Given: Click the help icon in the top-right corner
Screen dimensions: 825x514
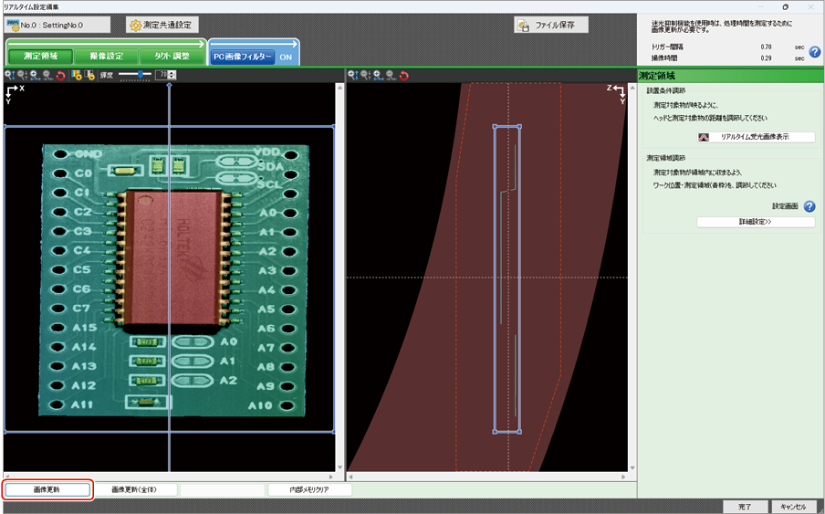Looking at the screenshot, I should [815, 52].
